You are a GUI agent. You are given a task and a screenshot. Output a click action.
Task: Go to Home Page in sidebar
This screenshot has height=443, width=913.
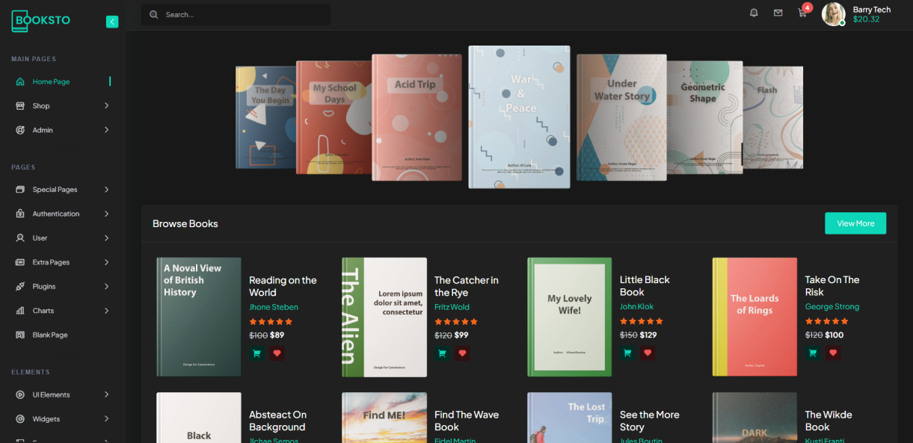click(x=51, y=81)
